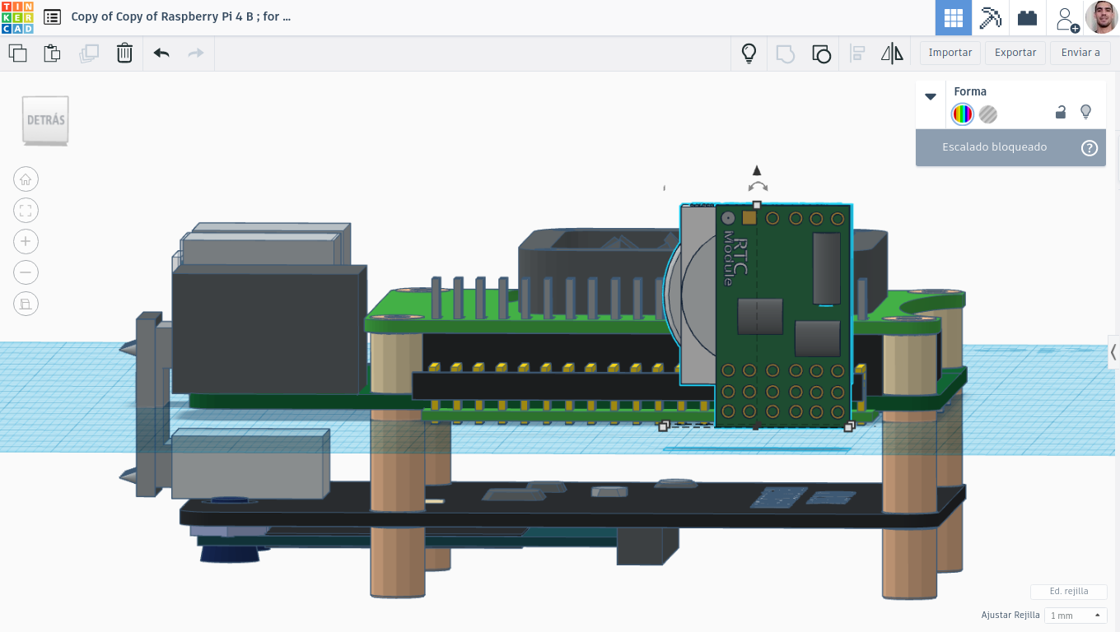Click the RTC Module board in scene
Screen dimensions: 1120x632
point(782,317)
